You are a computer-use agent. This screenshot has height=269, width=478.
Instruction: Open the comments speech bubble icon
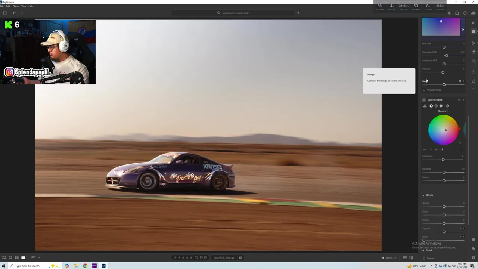[474, 239]
